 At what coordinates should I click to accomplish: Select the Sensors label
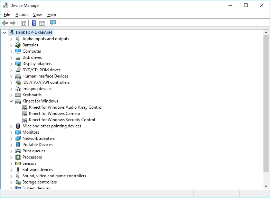[x=29, y=163]
